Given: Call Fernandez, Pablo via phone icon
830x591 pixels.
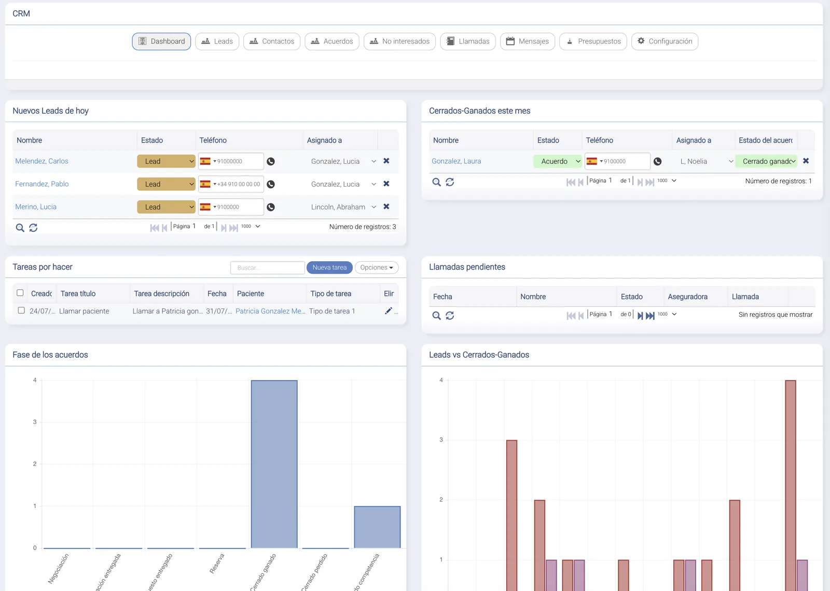Looking at the screenshot, I should [x=271, y=184].
